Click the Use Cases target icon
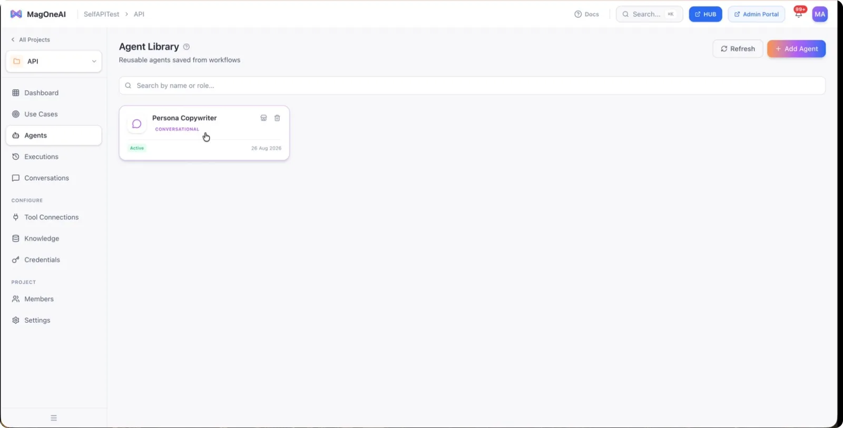The width and height of the screenshot is (843, 428). pos(16,114)
